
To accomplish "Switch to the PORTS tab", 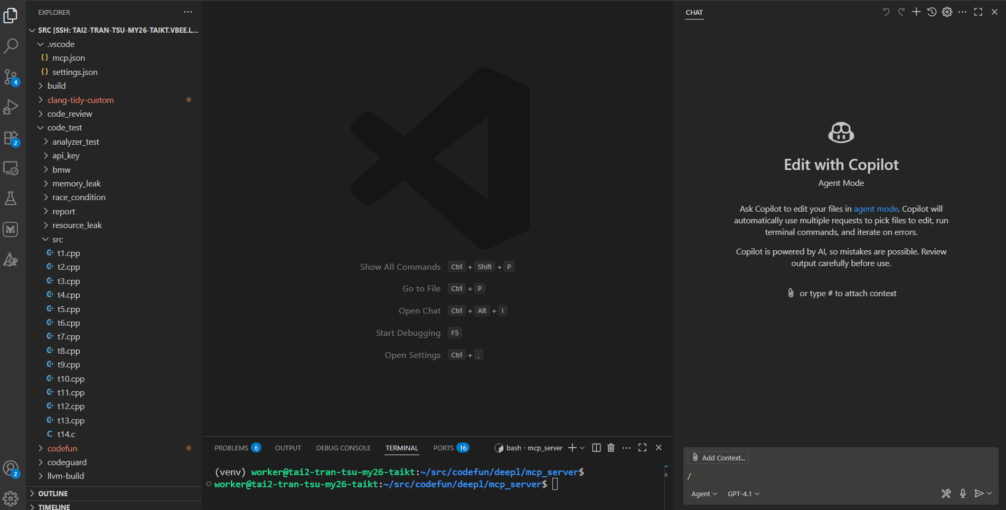I will pyautogui.click(x=451, y=448).
